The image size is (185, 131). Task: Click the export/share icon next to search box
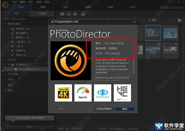pos(180,20)
